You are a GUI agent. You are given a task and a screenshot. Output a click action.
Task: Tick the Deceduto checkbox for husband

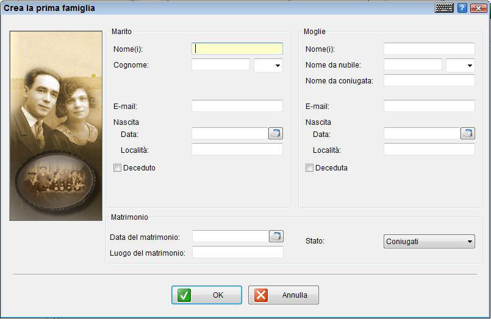pyautogui.click(x=118, y=168)
